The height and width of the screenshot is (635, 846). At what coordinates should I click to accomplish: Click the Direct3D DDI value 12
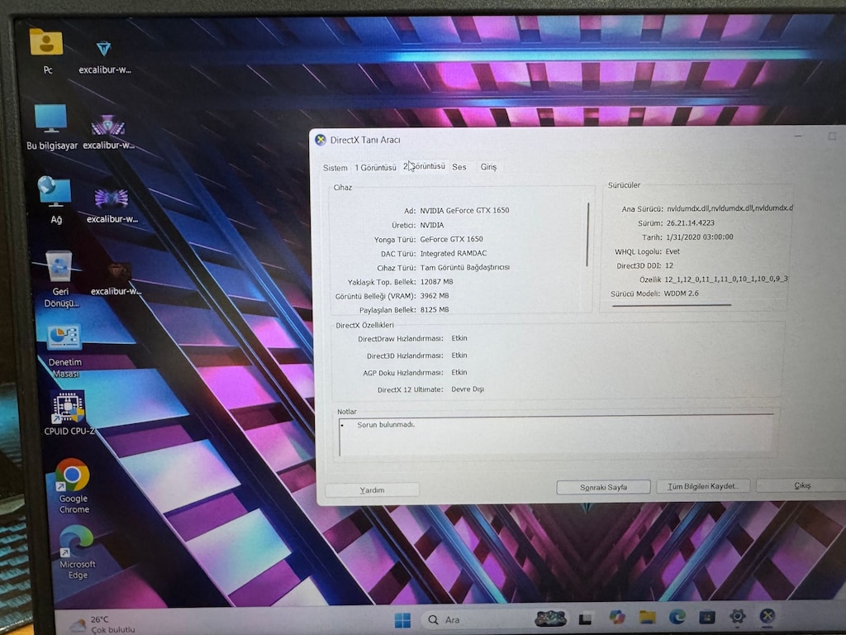669,265
